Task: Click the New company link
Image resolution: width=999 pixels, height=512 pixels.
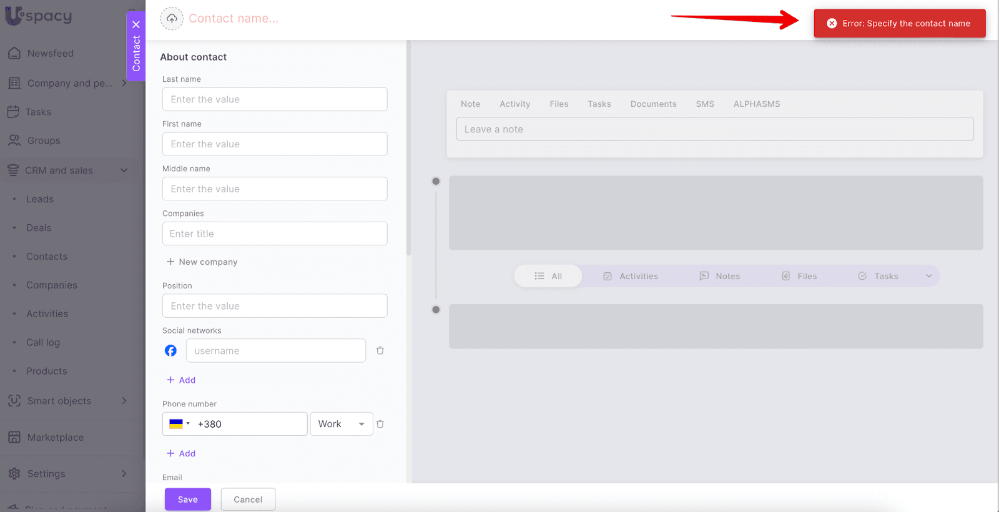Action: 202,262
